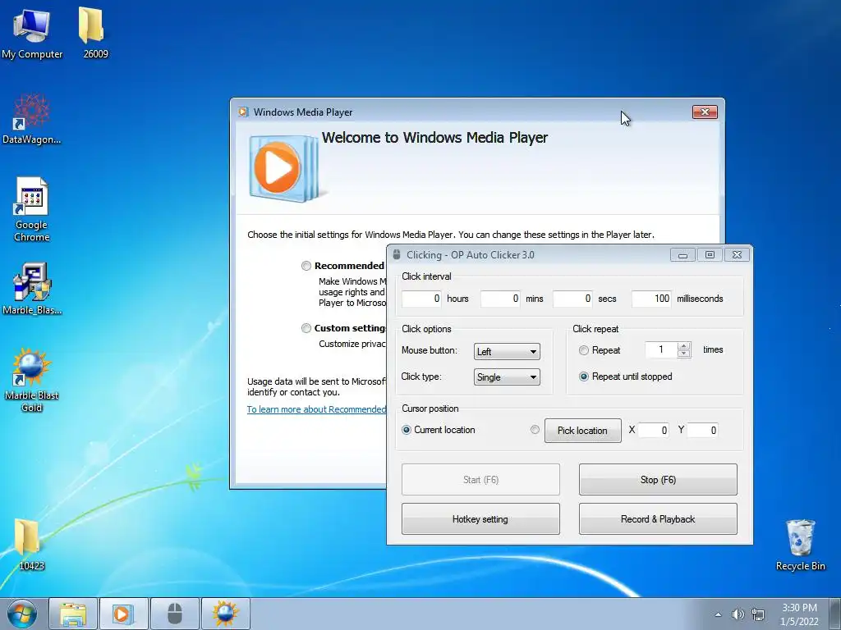
Task: Maximize the OP Auto Clicker window
Action: (x=710, y=255)
